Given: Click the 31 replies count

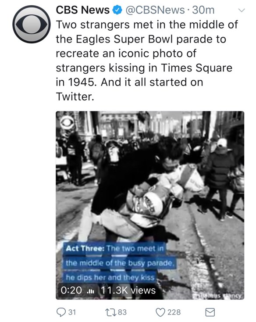Looking at the screenshot, I should 72,312.
